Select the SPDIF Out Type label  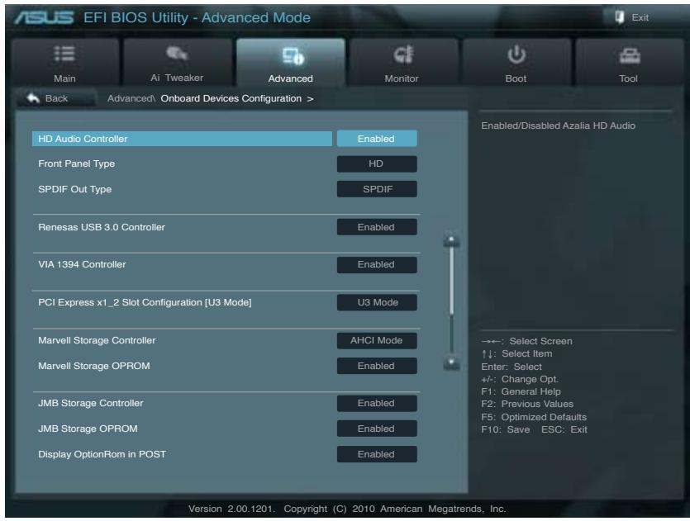pos(75,189)
